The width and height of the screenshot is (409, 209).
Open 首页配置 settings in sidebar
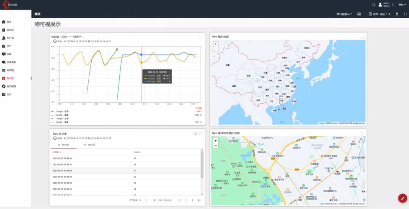(x=11, y=86)
